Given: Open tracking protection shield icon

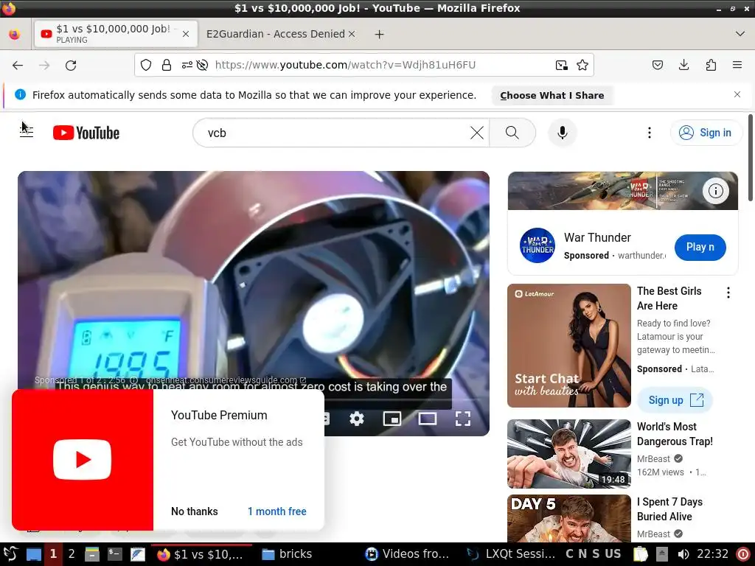Looking at the screenshot, I should (x=146, y=65).
